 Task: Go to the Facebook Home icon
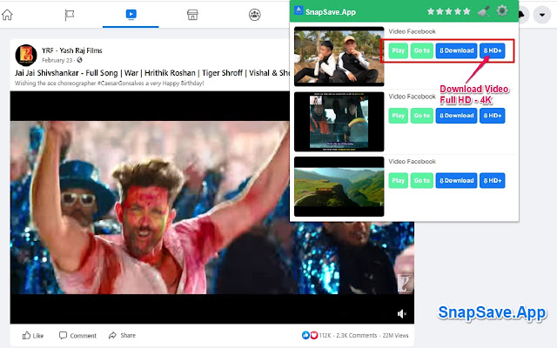pos(7,15)
